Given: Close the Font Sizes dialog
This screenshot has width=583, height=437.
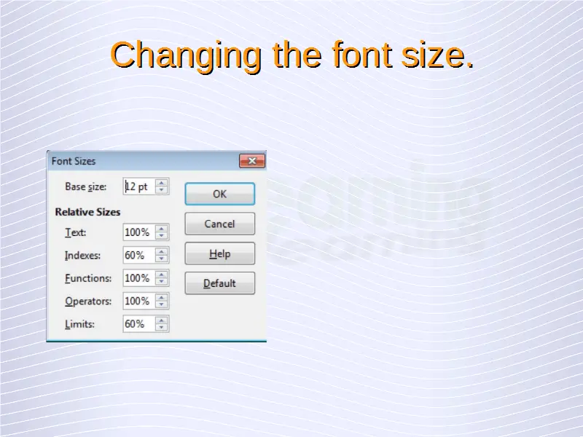Looking at the screenshot, I should click(251, 161).
